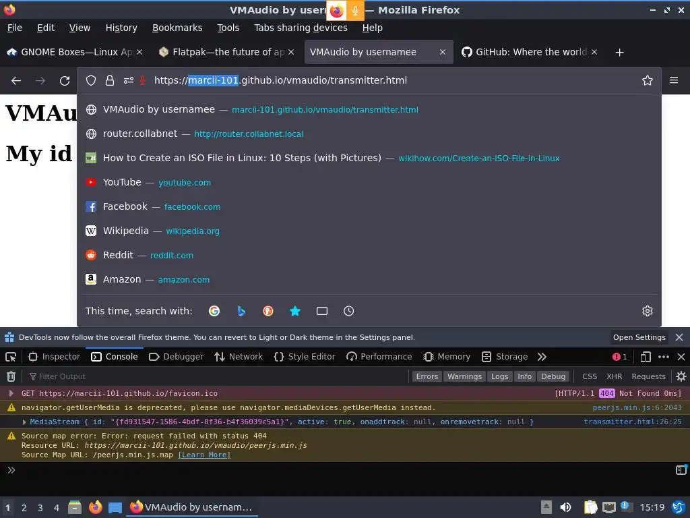Screen dimensions: 690x518
Task: Open the Bookmarks menu
Action: pyautogui.click(x=177, y=28)
